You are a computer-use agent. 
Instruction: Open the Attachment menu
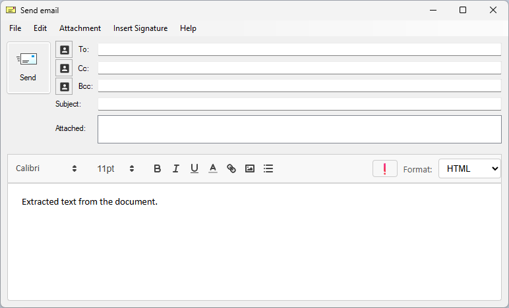coord(80,28)
